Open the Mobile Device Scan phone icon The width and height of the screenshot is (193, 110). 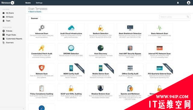coord(100,68)
